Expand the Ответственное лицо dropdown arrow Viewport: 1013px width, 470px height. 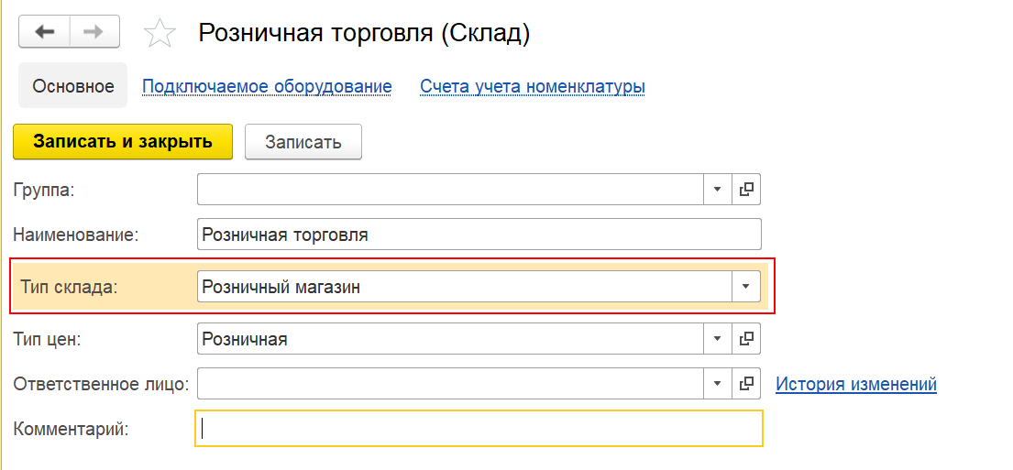coord(717,384)
